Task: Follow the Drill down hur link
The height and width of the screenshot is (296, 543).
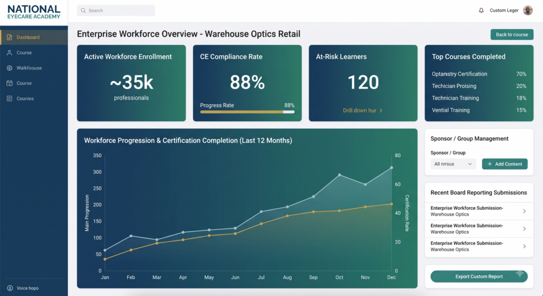Action: click(363, 110)
